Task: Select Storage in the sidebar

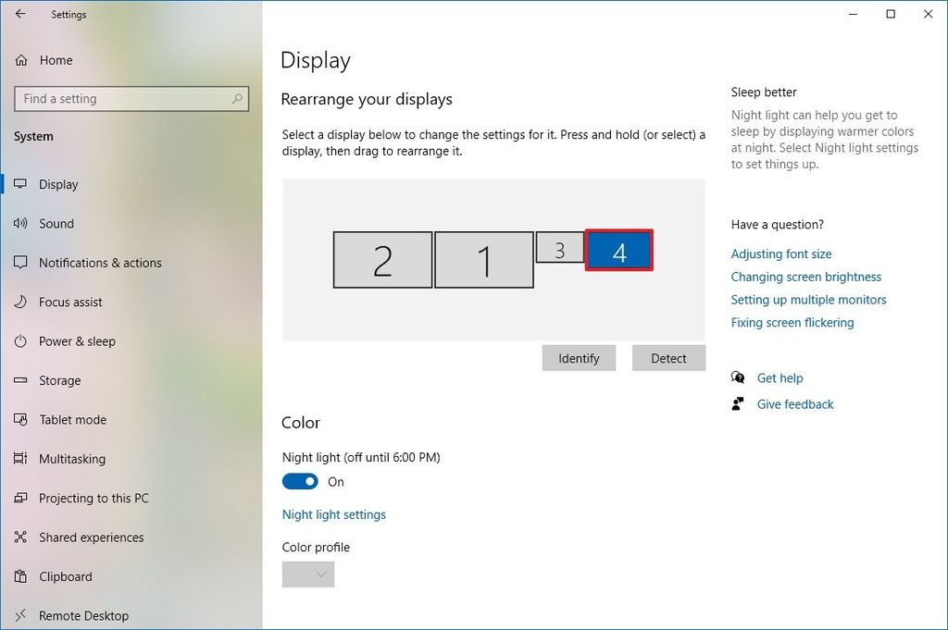Action: pyautogui.click(x=60, y=380)
